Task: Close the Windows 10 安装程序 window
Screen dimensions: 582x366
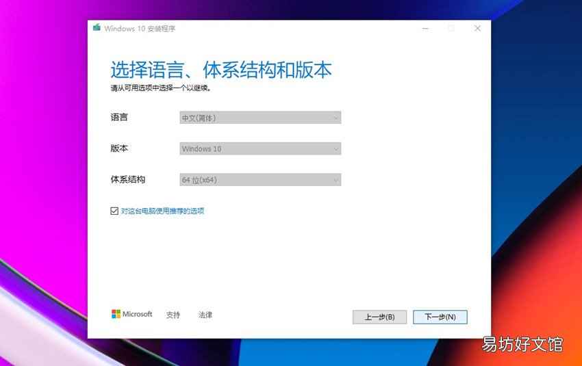Action: pyautogui.click(x=478, y=28)
